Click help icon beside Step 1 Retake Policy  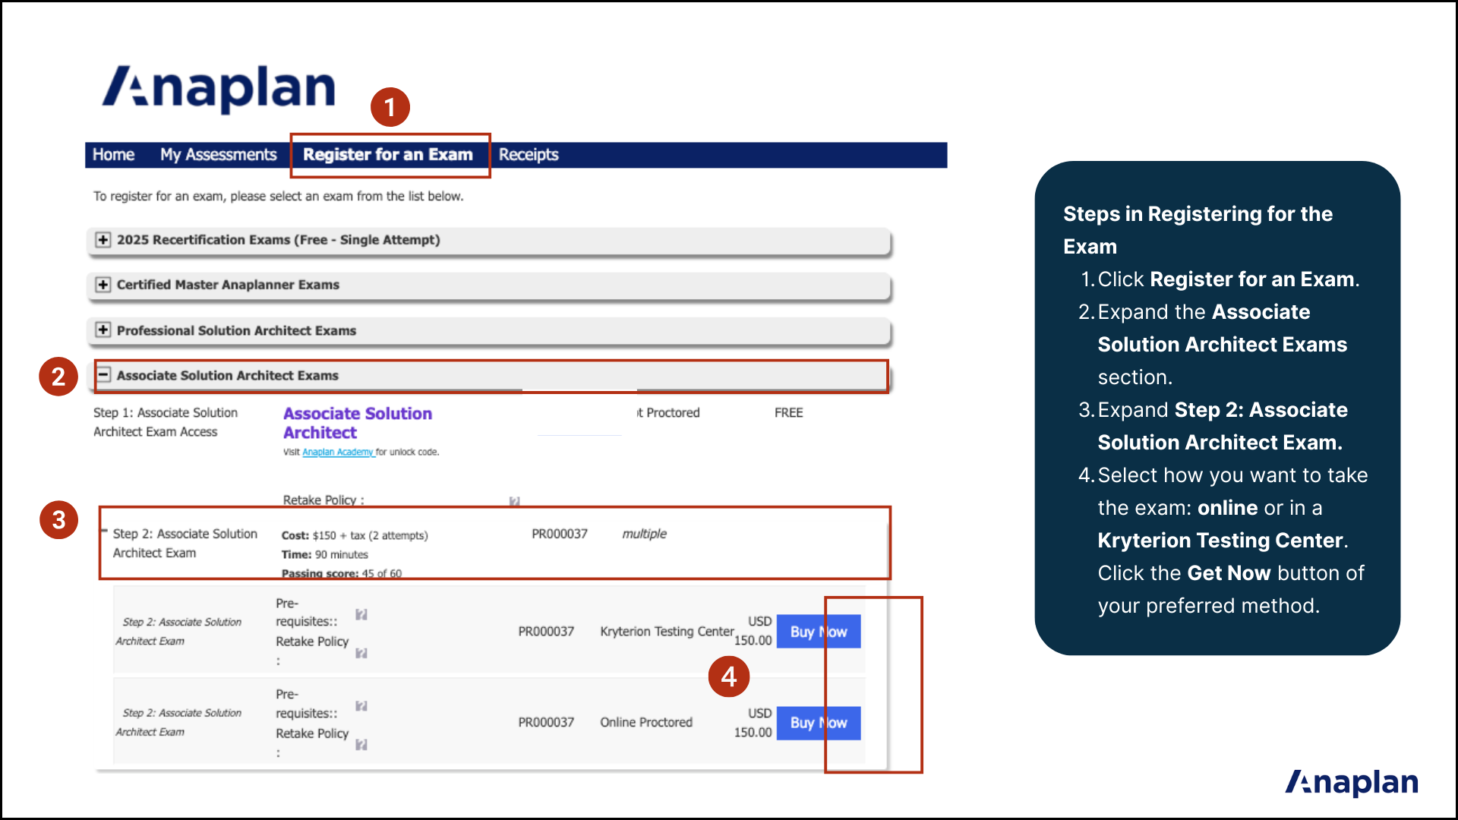coord(514,501)
